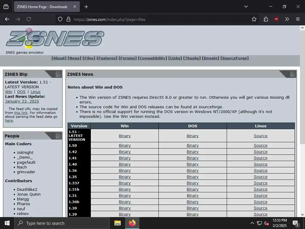305x229 pixels.
Task: Go back with the browser back arrow
Action: point(7,19)
